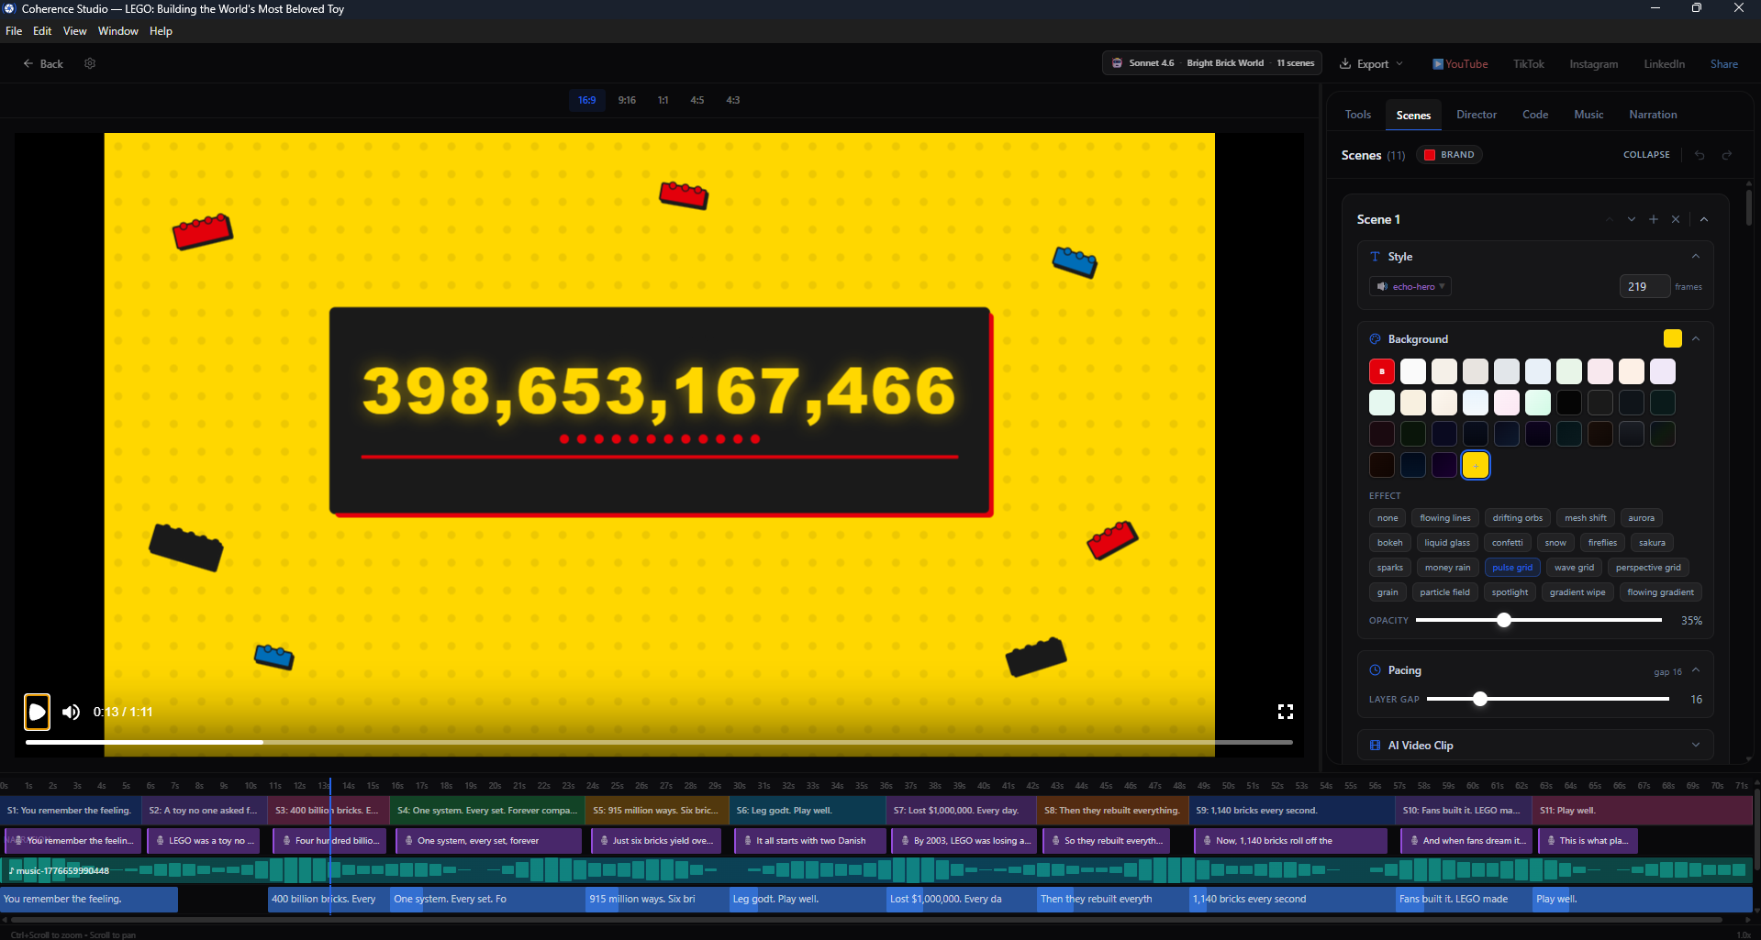Image resolution: width=1761 pixels, height=940 pixels.
Task: Click the Share link
Action: click(x=1723, y=64)
